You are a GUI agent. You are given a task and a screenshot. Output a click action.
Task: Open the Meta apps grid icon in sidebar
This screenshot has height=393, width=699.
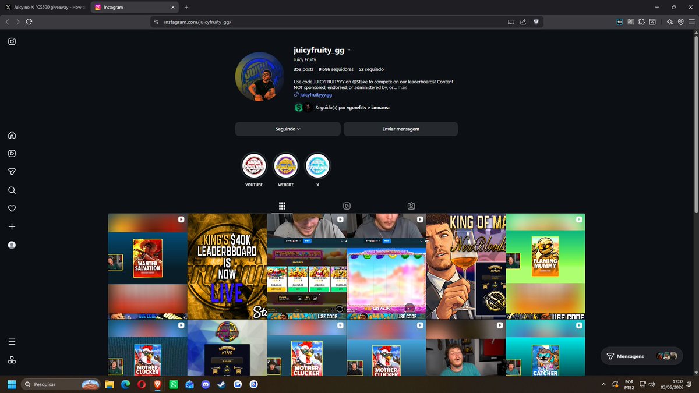point(12,360)
